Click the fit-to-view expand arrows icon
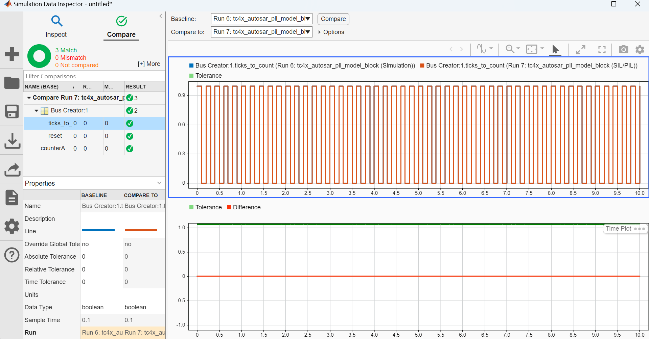The width and height of the screenshot is (649, 339). (581, 50)
